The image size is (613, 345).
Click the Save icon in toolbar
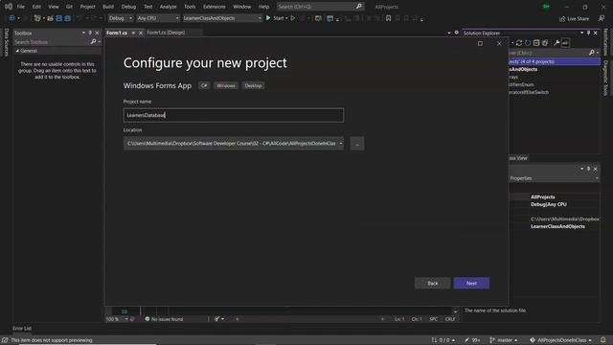point(59,18)
